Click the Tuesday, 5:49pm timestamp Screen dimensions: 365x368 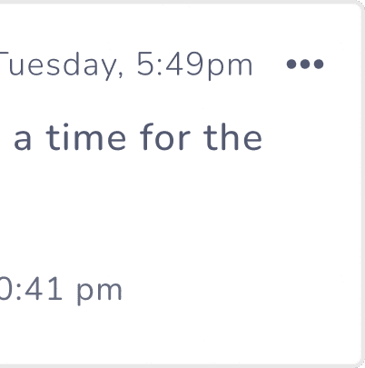[125, 65]
